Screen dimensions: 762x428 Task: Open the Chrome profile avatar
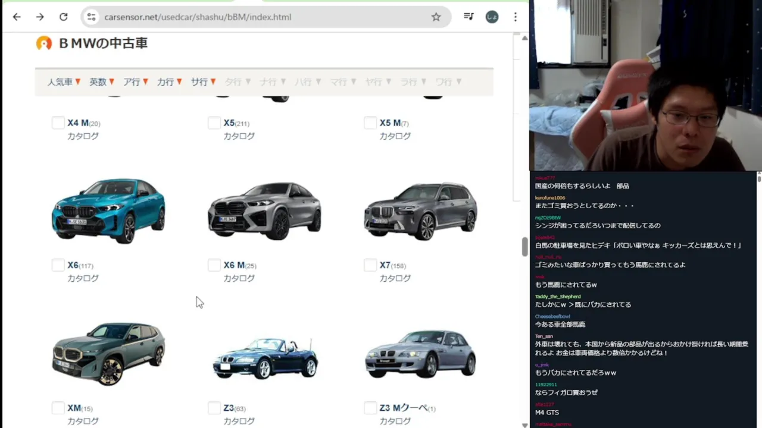tap(492, 17)
